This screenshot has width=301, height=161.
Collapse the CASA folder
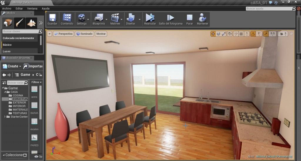tap(5, 92)
